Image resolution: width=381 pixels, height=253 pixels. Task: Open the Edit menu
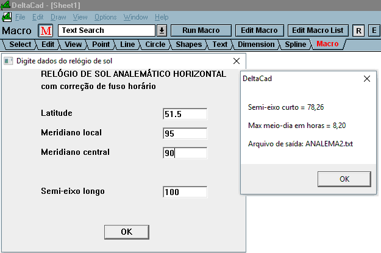(38, 17)
